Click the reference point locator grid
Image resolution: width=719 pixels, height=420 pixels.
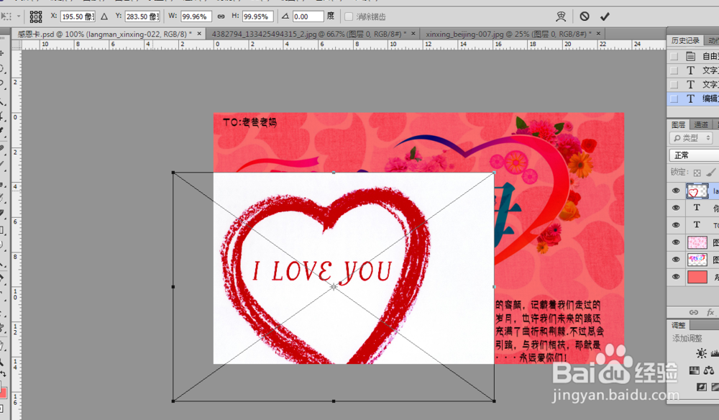pos(36,17)
